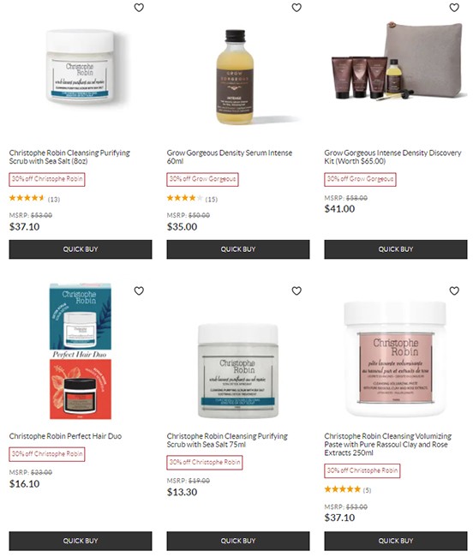Open the Discovery Kit product image
This screenshot has height=557, width=473.
(x=398, y=60)
